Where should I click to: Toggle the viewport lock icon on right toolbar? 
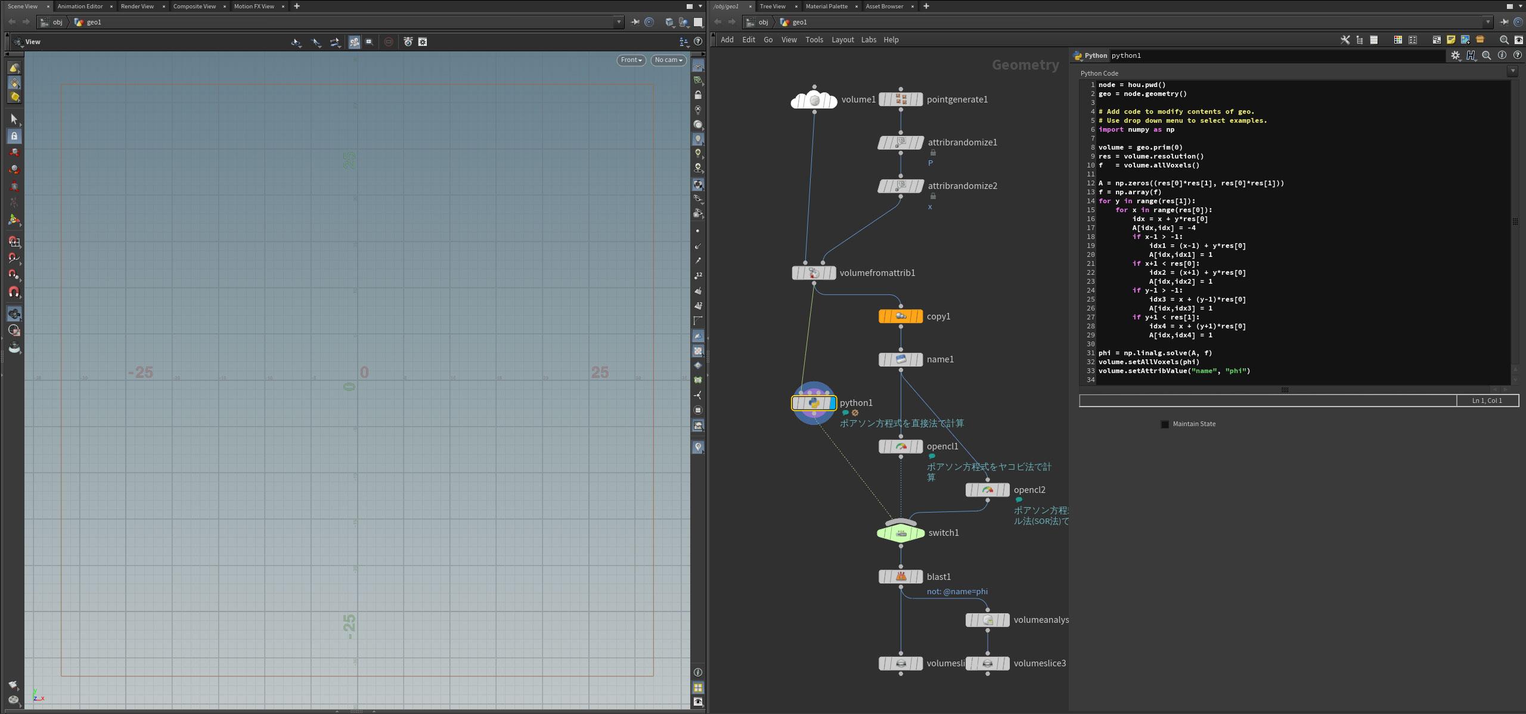(698, 95)
